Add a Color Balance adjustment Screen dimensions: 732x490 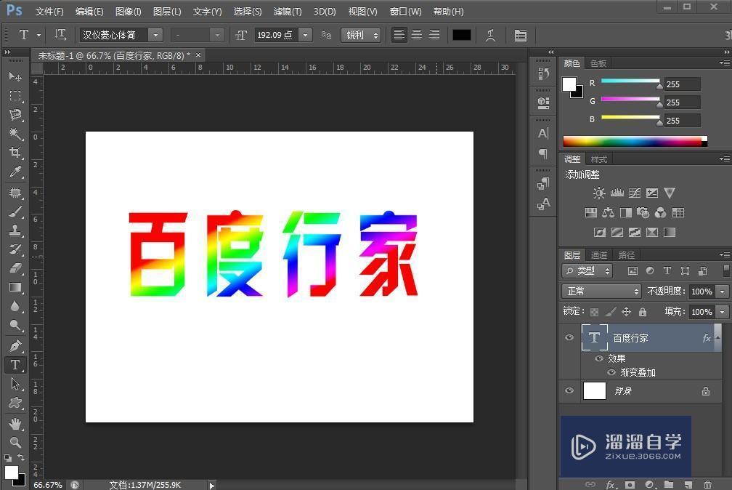click(x=609, y=213)
